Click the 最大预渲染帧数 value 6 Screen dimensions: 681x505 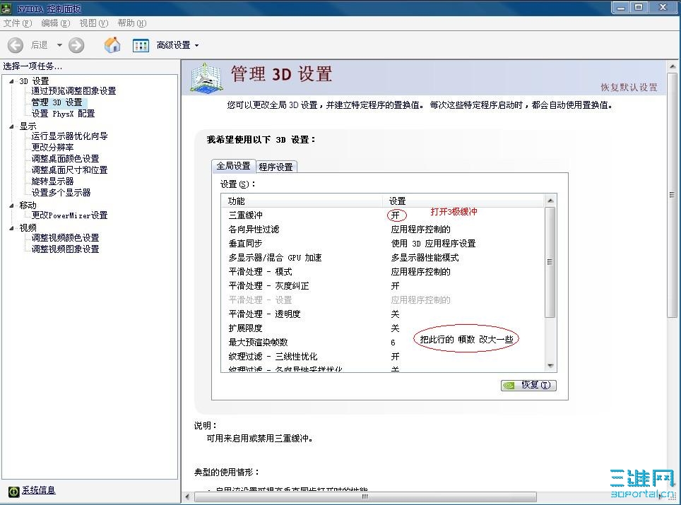(x=393, y=343)
